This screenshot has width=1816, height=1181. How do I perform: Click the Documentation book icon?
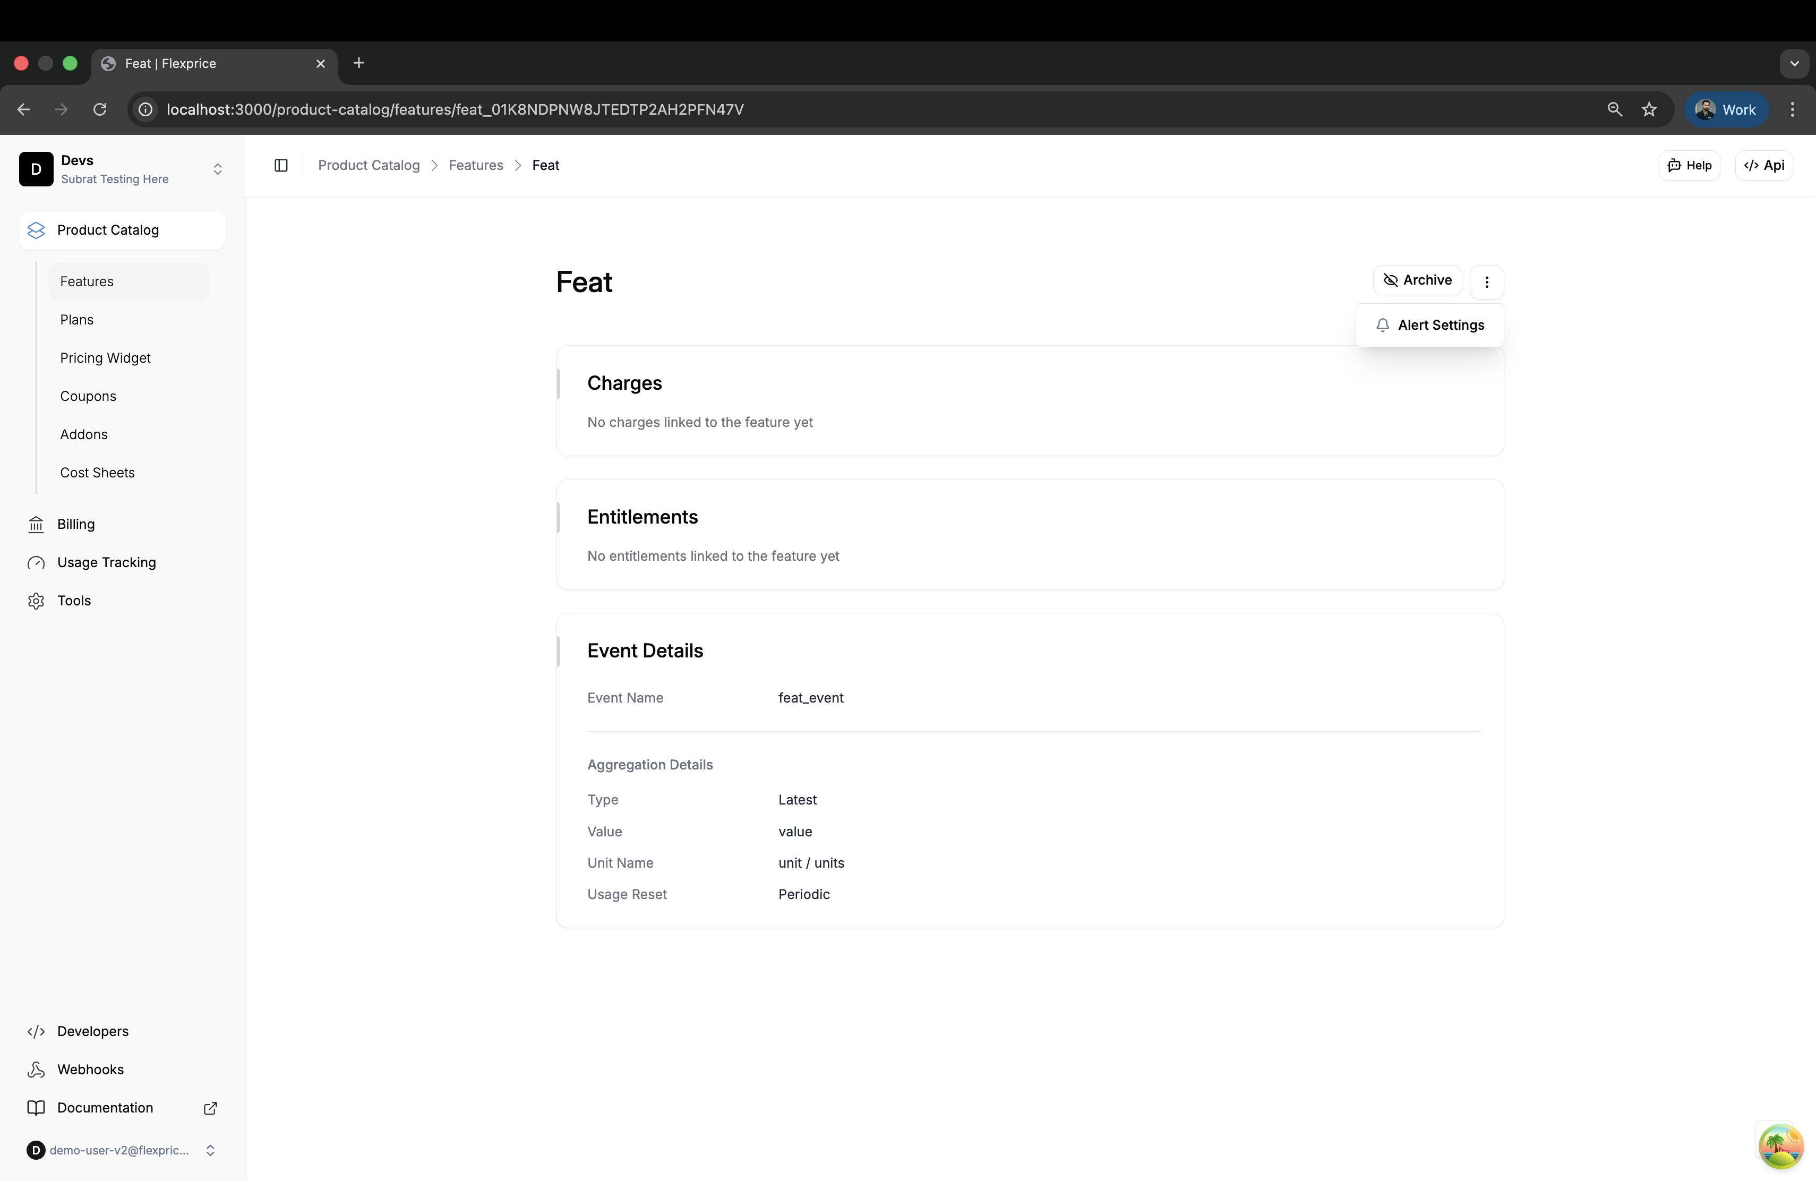click(x=36, y=1108)
